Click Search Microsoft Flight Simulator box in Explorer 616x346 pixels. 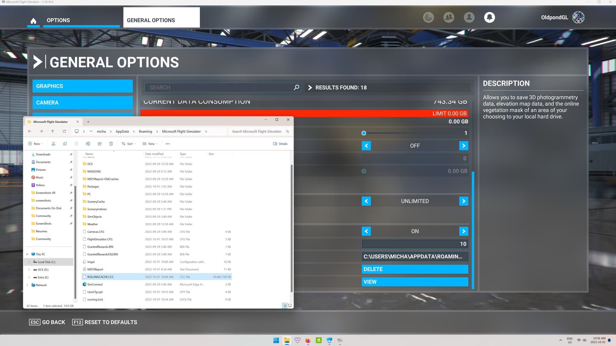click(260, 131)
